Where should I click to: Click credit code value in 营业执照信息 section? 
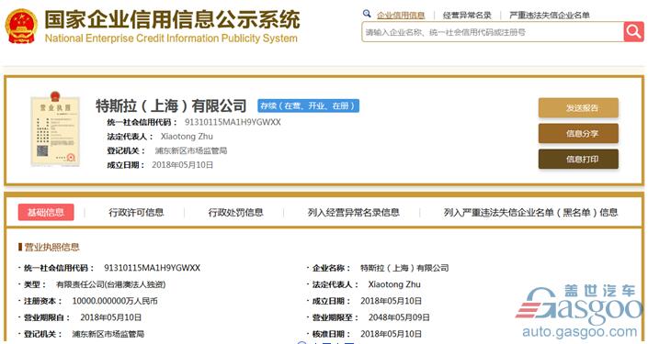(x=152, y=268)
